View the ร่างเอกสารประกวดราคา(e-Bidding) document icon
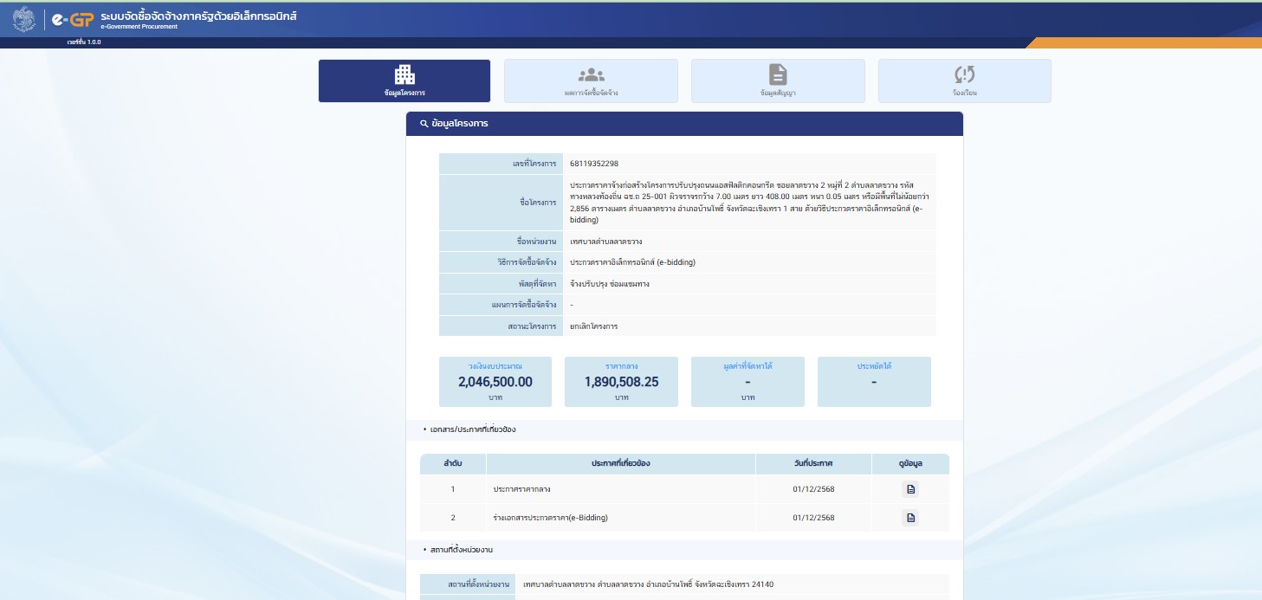This screenshot has width=1262, height=600. tap(910, 518)
